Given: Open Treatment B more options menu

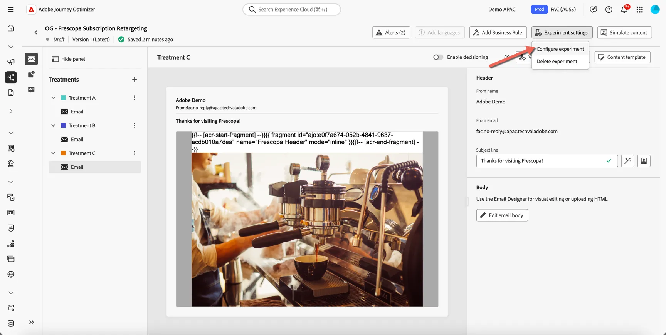Looking at the screenshot, I should tap(135, 125).
